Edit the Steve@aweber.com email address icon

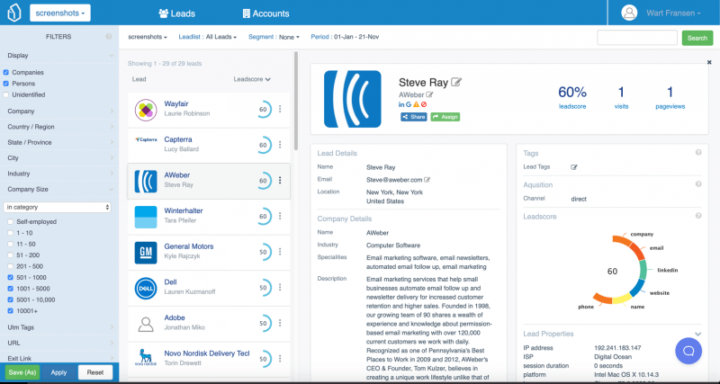coord(427,180)
